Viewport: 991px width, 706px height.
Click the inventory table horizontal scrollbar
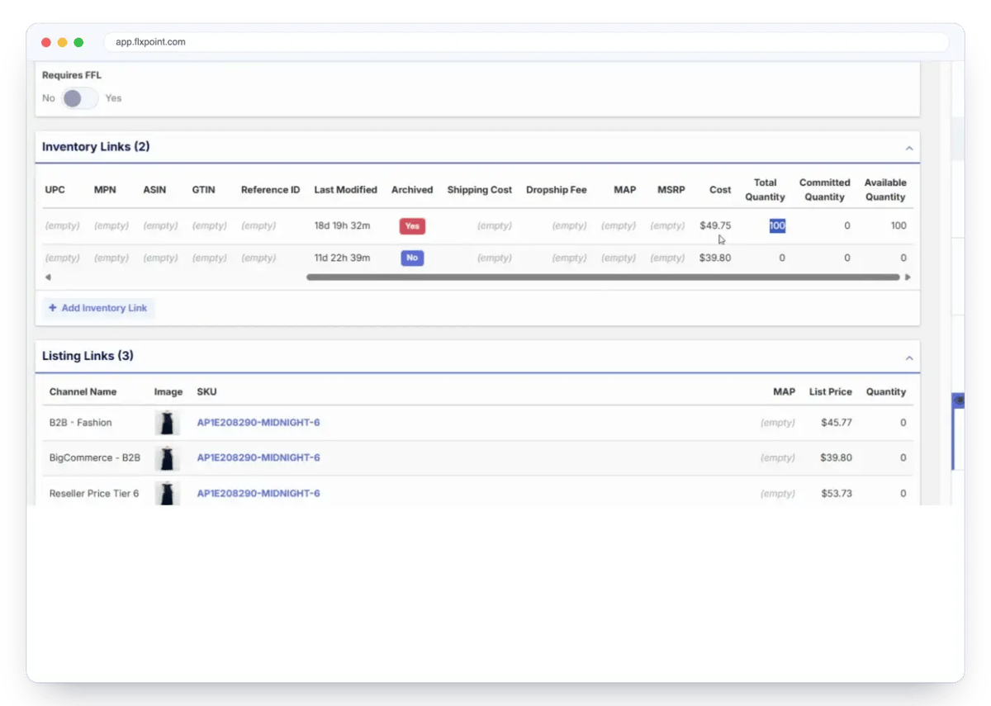pos(603,277)
